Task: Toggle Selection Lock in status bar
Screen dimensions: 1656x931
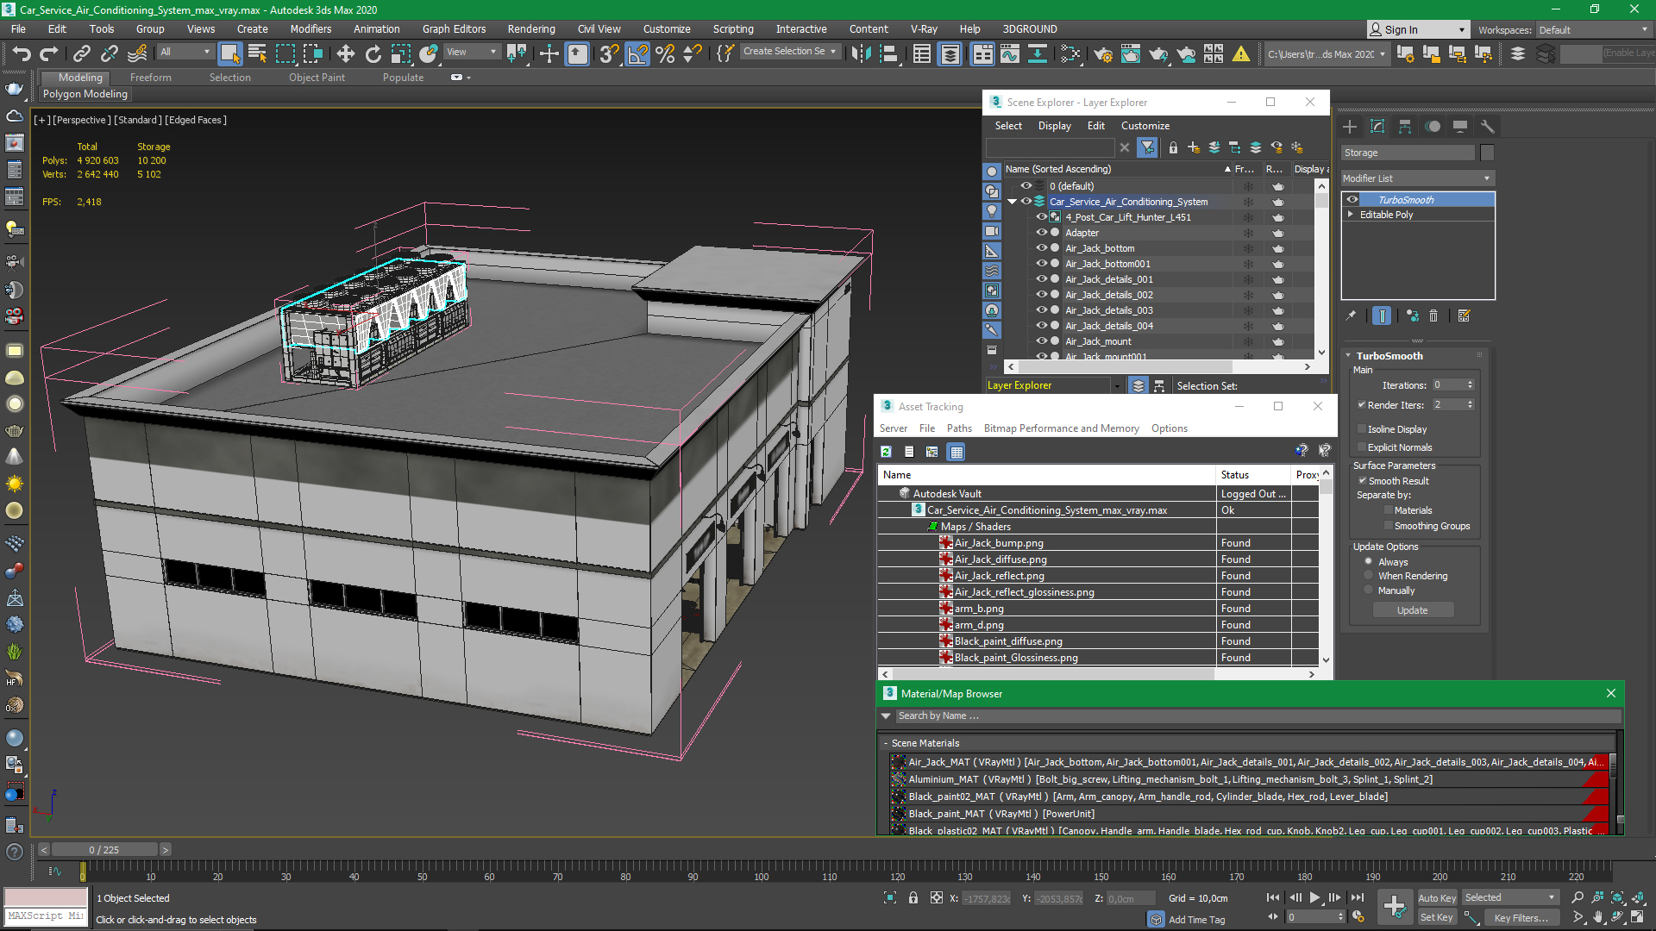Action: [x=913, y=898]
